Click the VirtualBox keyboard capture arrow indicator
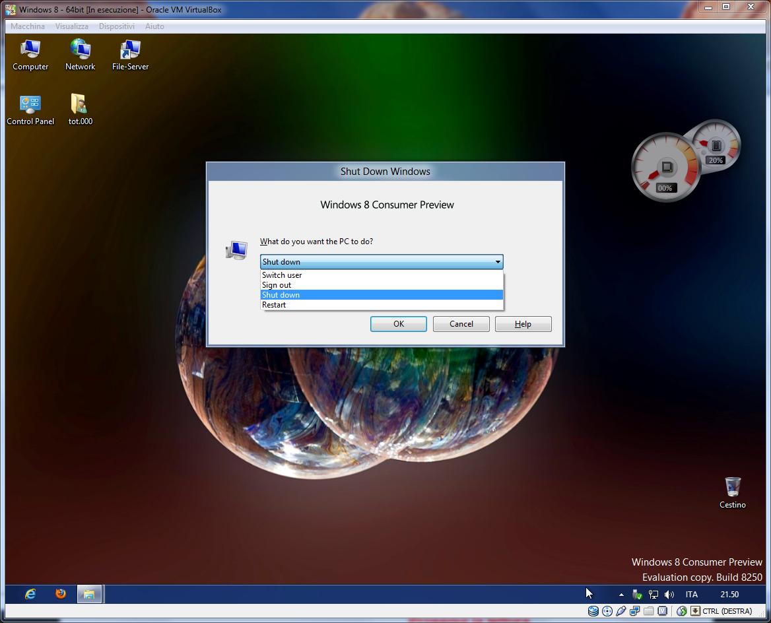Viewport: 771px width, 623px height. tap(695, 611)
